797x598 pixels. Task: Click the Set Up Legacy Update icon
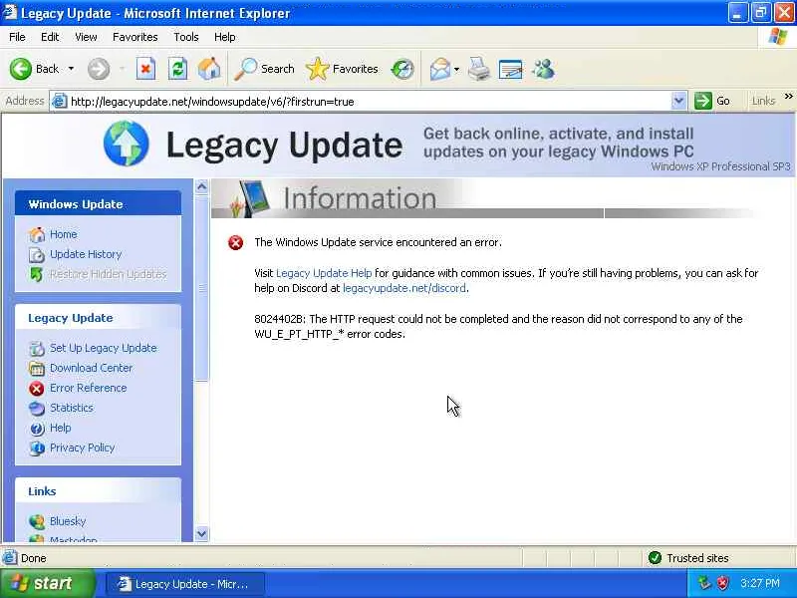(x=37, y=348)
